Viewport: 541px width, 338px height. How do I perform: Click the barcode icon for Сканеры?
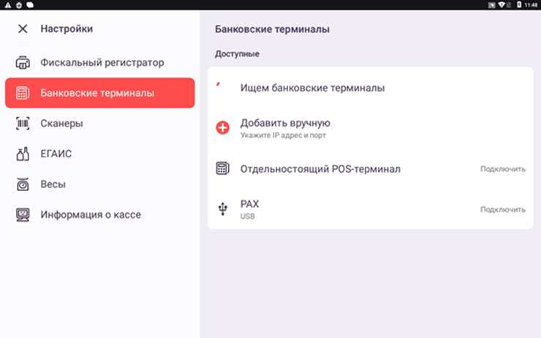pos(23,123)
